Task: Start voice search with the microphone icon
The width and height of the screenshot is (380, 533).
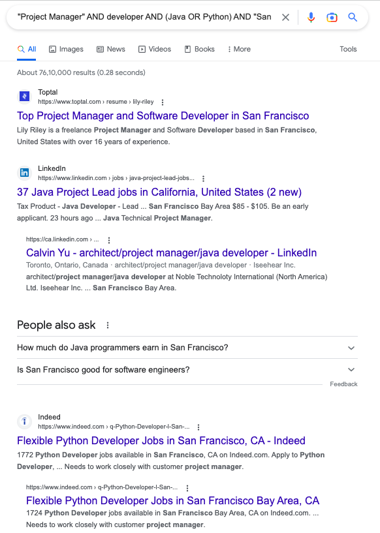Action: pyautogui.click(x=311, y=17)
